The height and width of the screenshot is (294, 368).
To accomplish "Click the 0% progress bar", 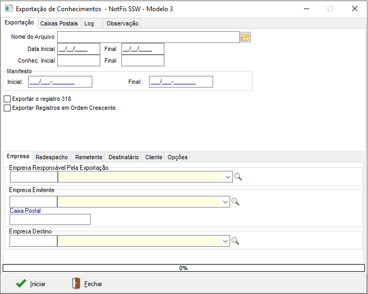I will [183, 268].
